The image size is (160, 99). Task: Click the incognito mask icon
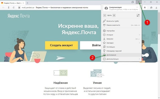tap(104, 25)
